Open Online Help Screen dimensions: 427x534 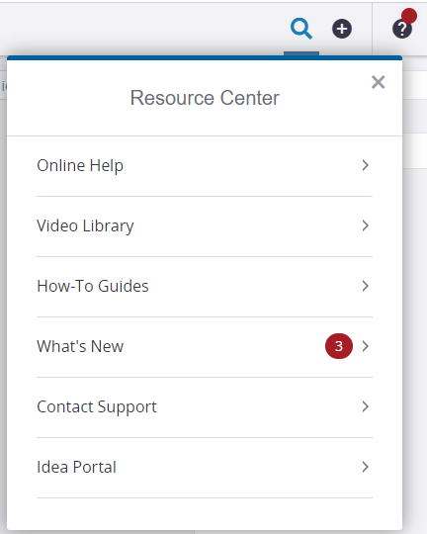pyautogui.click(x=205, y=166)
